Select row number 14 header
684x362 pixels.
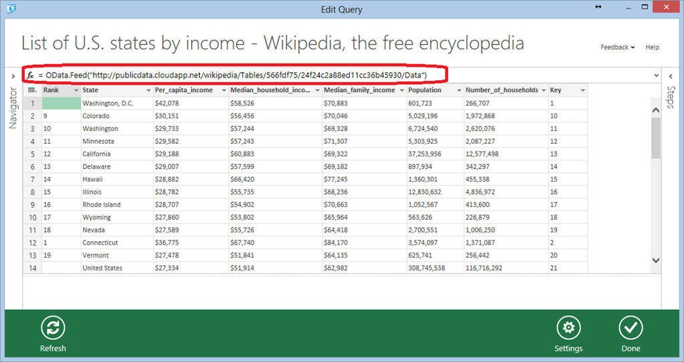[x=32, y=268]
